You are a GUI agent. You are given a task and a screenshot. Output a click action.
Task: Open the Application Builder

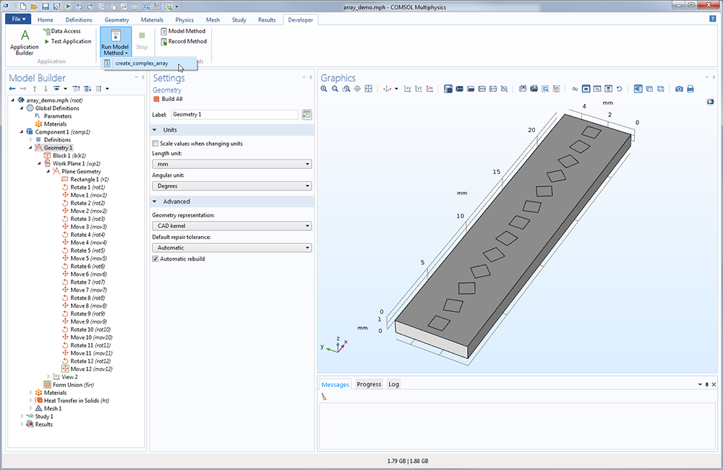click(x=24, y=41)
